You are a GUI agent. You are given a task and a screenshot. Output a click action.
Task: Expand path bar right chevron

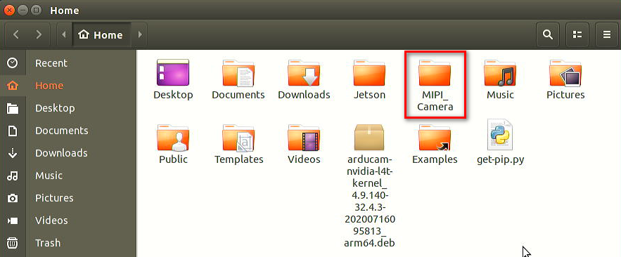(x=140, y=35)
